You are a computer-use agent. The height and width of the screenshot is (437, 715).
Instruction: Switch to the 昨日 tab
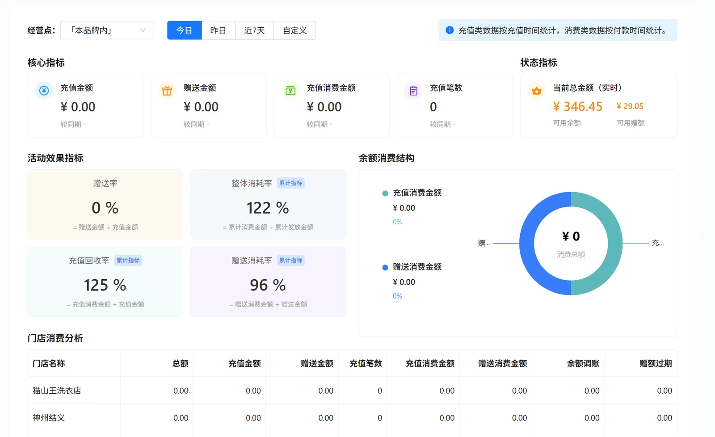click(218, 30)
